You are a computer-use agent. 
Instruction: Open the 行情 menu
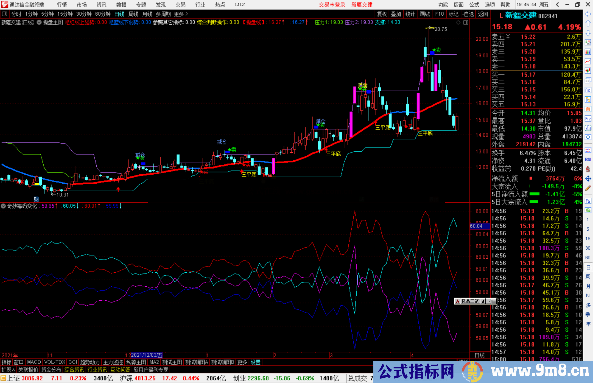pyautogui.click(x=62, y=5)
